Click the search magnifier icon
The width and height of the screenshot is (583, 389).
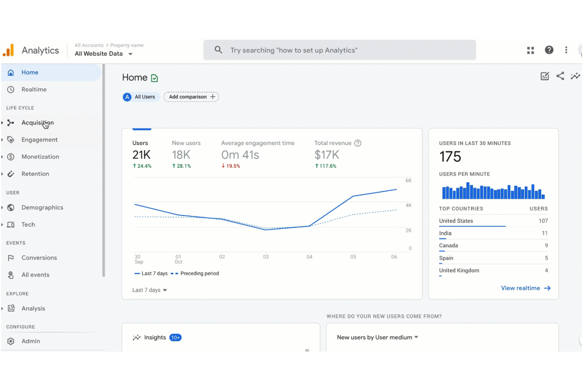point(218,50)
